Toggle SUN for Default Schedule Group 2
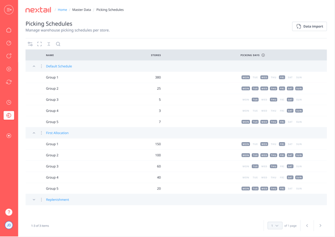This screenshot has width=335, height=237. tap(299, 88)
